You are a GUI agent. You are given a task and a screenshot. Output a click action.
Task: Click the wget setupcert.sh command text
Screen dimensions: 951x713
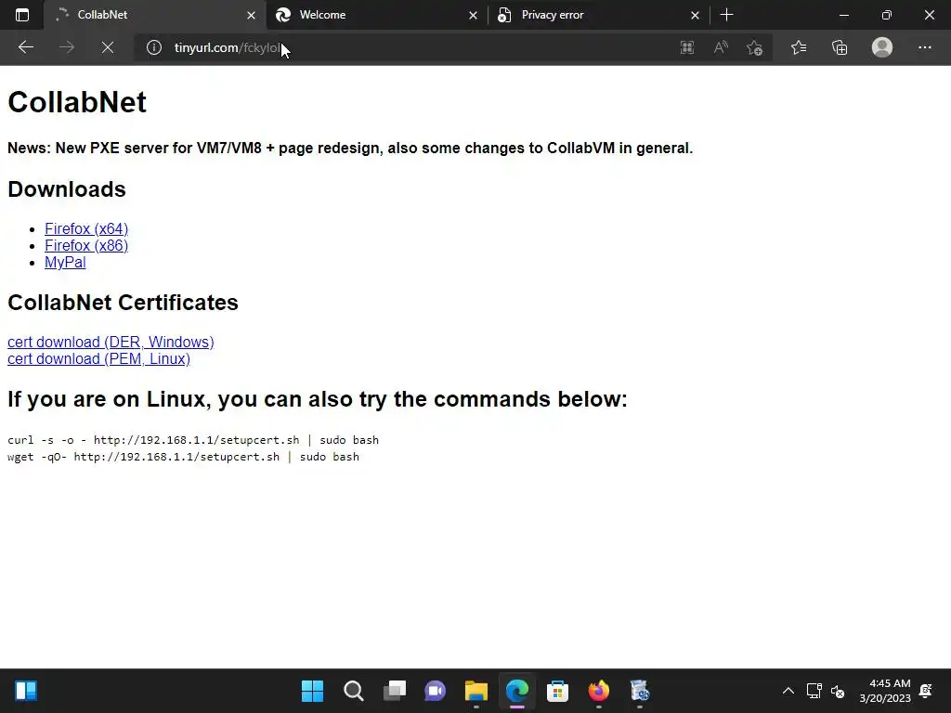tap(183, 457)
